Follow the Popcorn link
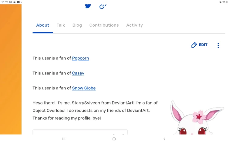229x143 pixels. pos(80,58)
